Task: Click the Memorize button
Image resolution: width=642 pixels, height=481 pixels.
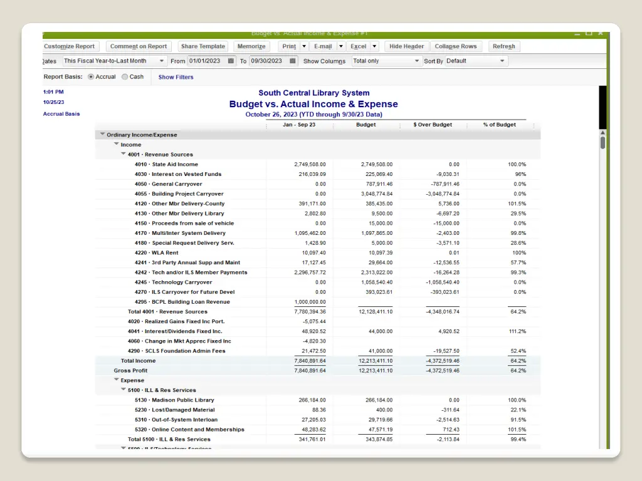Action: (x=251, y=46)
